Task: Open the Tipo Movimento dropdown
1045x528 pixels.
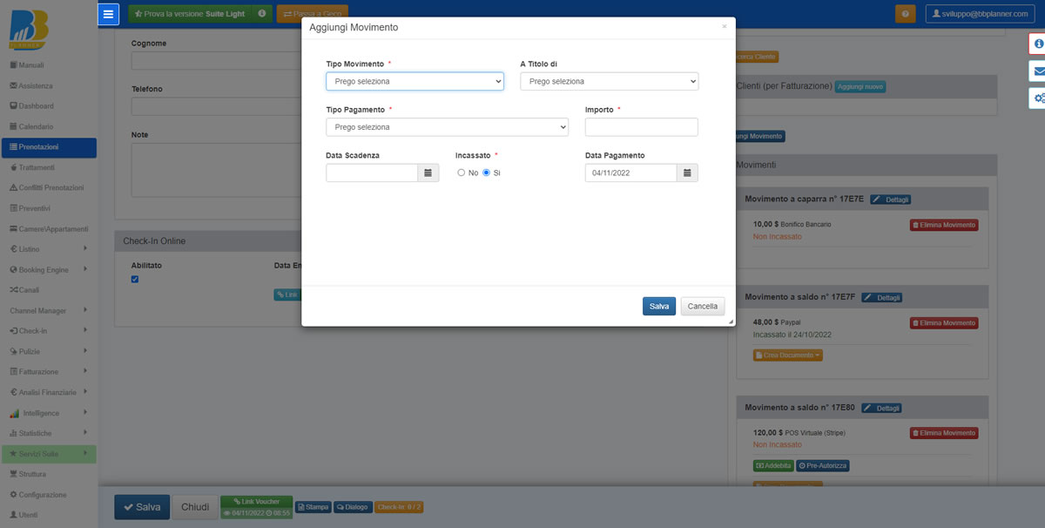Action: [x=415, y=81]
